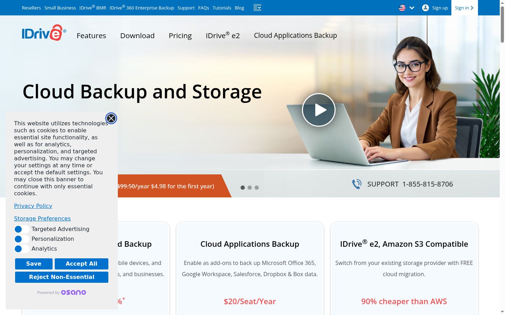Select the second carousel dot
Viewport: 505px width, 315px height.
(250, 188)
